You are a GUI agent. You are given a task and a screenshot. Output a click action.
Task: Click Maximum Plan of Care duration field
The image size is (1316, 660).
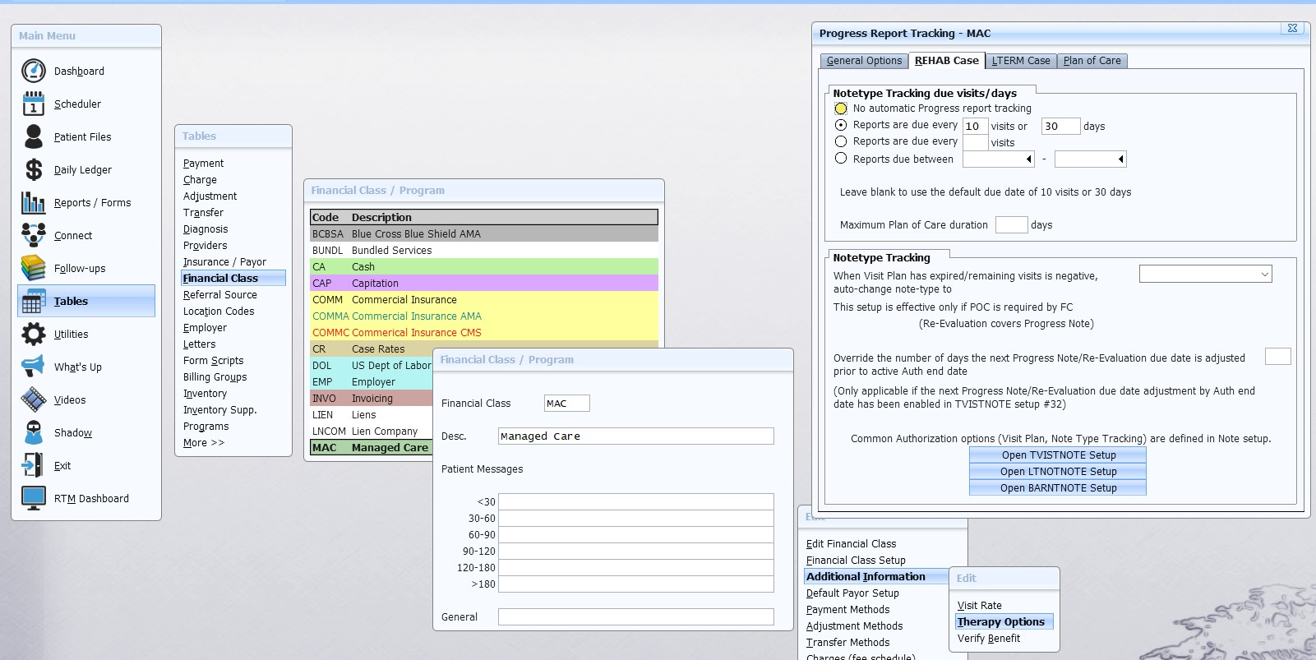click(1011, 224)
